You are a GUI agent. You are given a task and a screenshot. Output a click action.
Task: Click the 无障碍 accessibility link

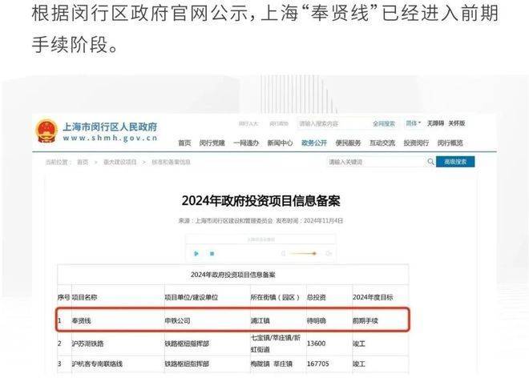[435, 124]
